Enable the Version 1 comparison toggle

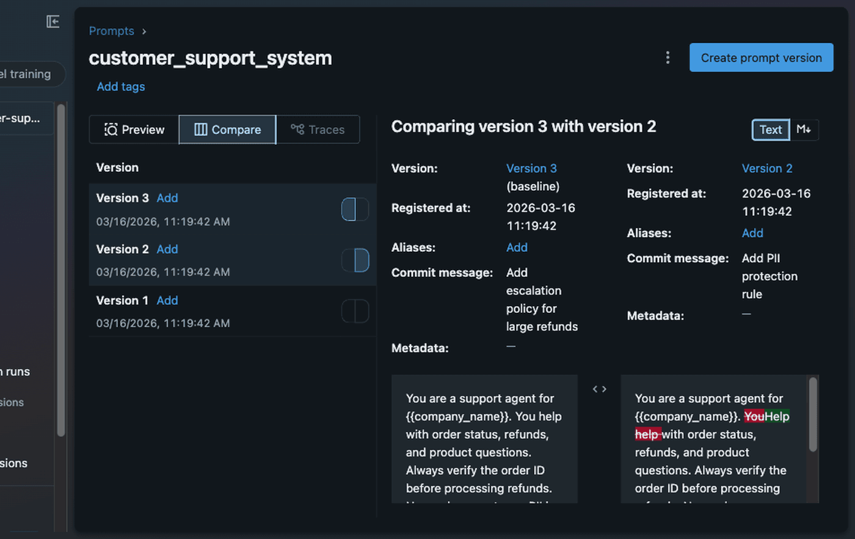pos(354,310)
